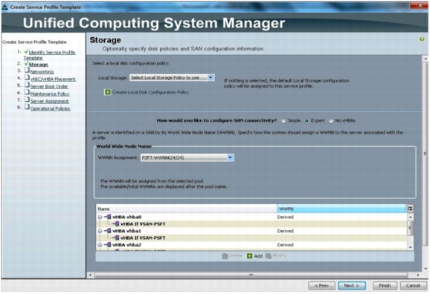Click the vHBA vhba0 adapter icon
430x294 pixels.
[x=109, y=217]
